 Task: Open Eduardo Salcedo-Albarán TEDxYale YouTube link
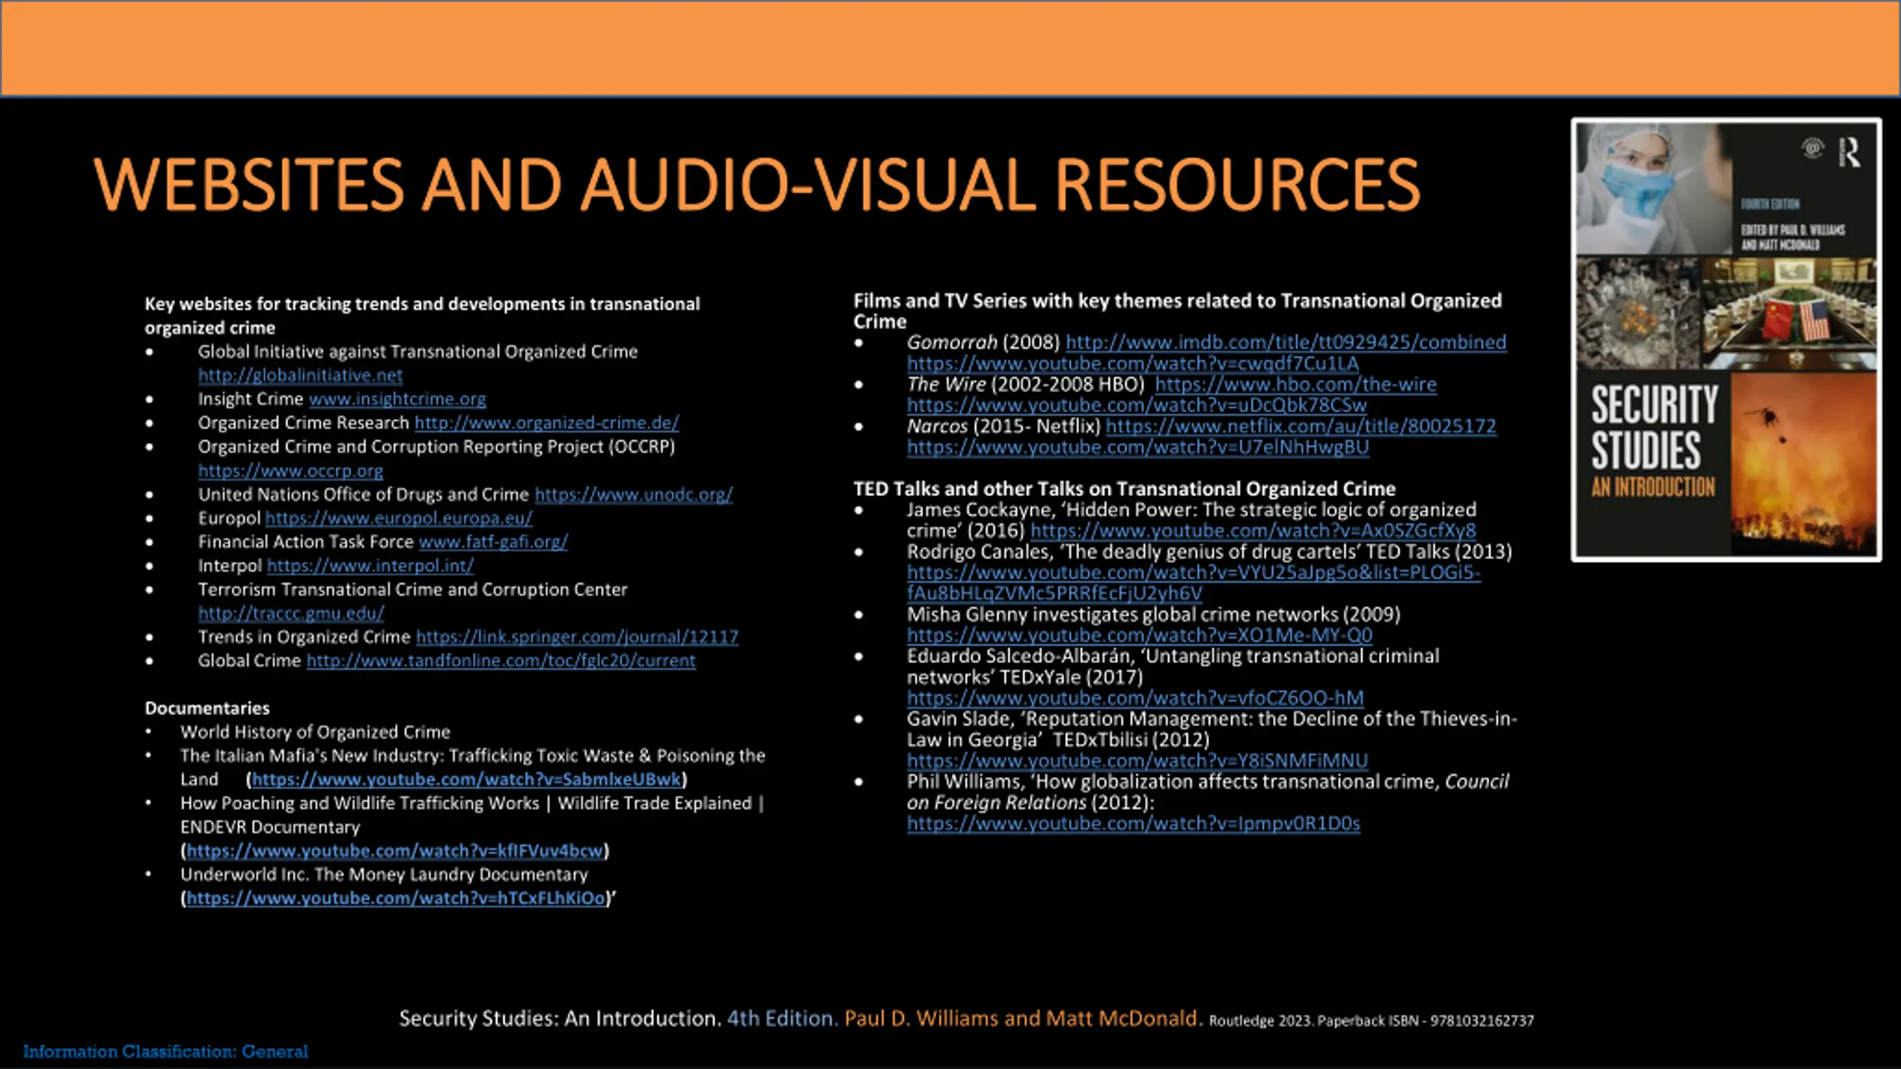click(x=1135, y=699)
